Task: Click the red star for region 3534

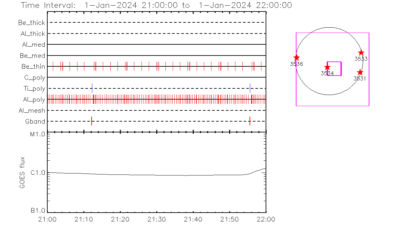Action: tap(327, 67)
